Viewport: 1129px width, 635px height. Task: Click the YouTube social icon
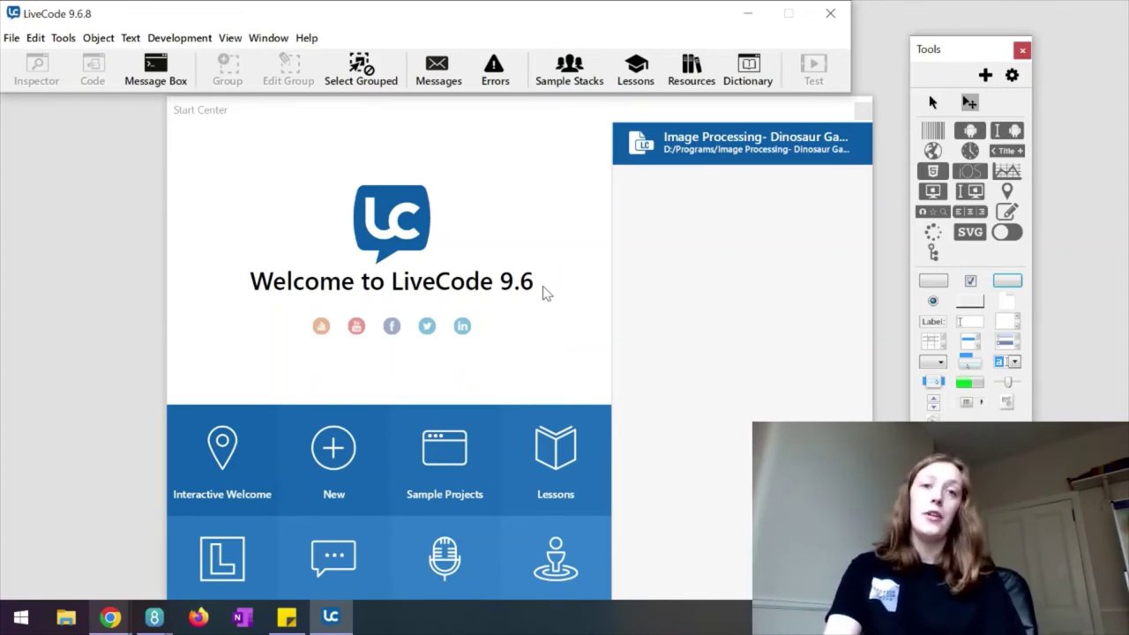356,326
